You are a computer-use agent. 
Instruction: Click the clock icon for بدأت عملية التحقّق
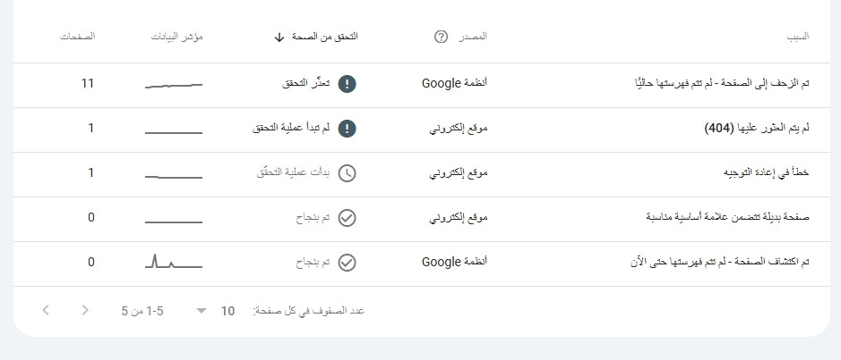[x=348, y=173]
